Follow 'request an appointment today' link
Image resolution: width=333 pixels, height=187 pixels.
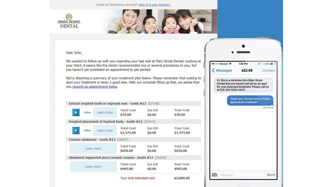click(95, 87)
